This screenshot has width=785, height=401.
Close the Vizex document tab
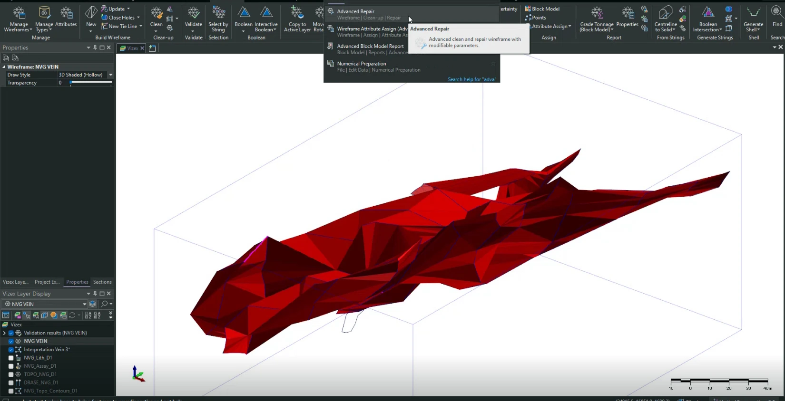point(142,48)
